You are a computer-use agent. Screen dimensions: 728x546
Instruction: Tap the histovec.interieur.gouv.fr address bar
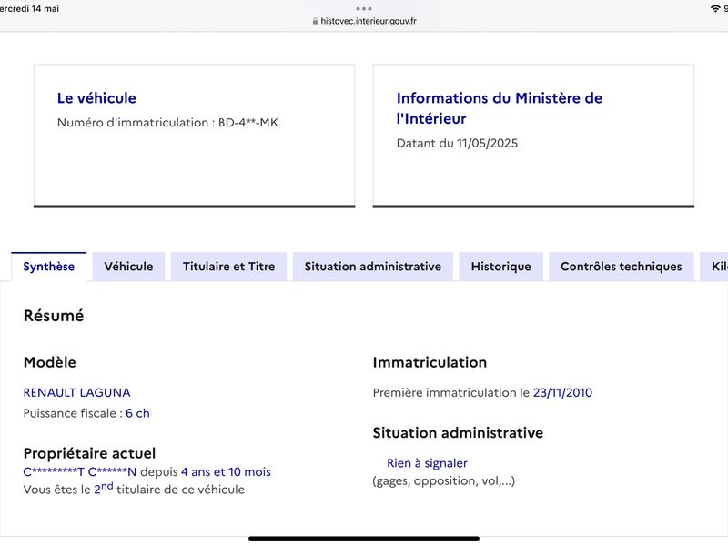click(365, 21)
